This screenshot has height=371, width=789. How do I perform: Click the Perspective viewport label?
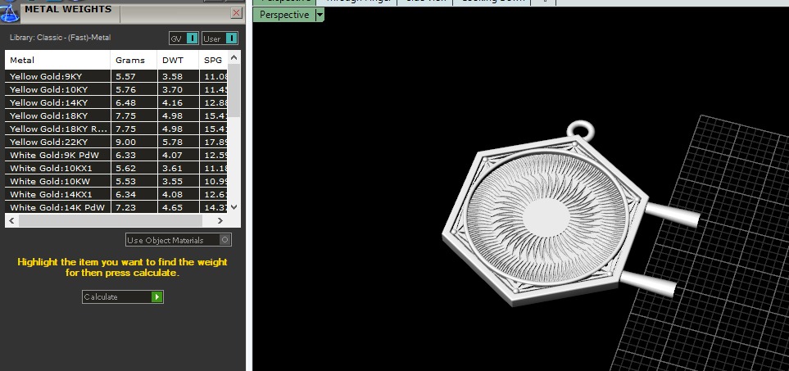click(x=284, y=15)
